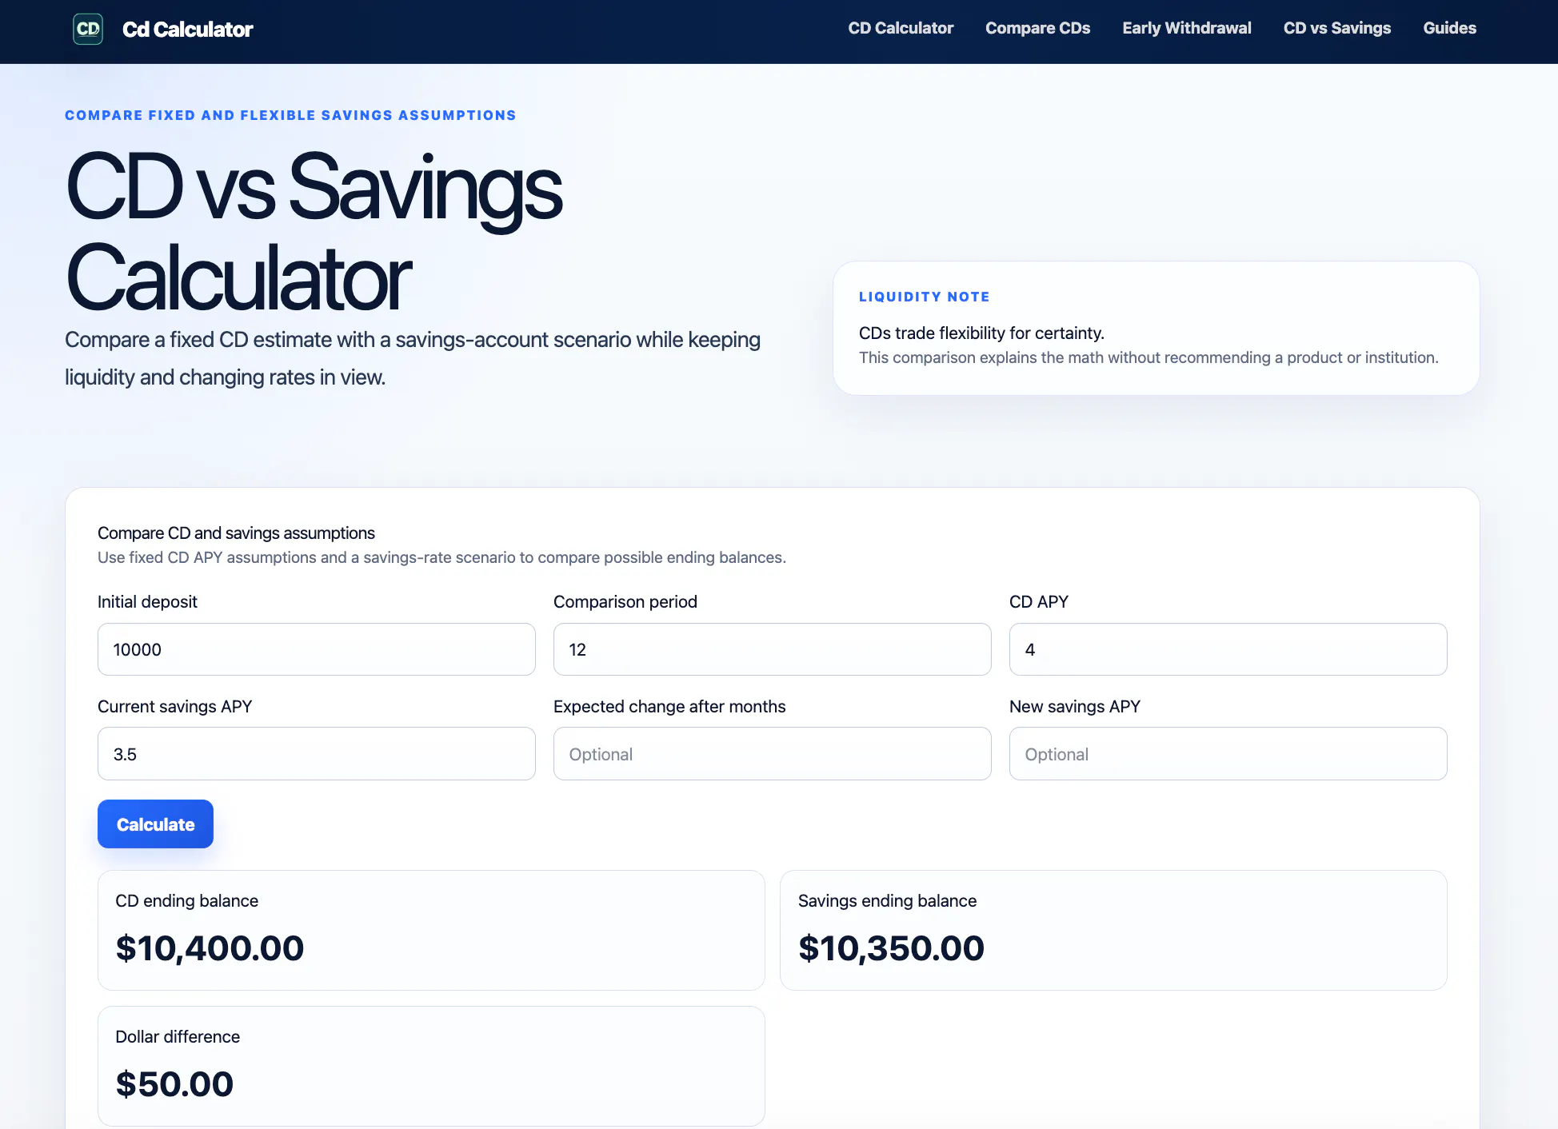Click the Calculate button

point(155,824)
